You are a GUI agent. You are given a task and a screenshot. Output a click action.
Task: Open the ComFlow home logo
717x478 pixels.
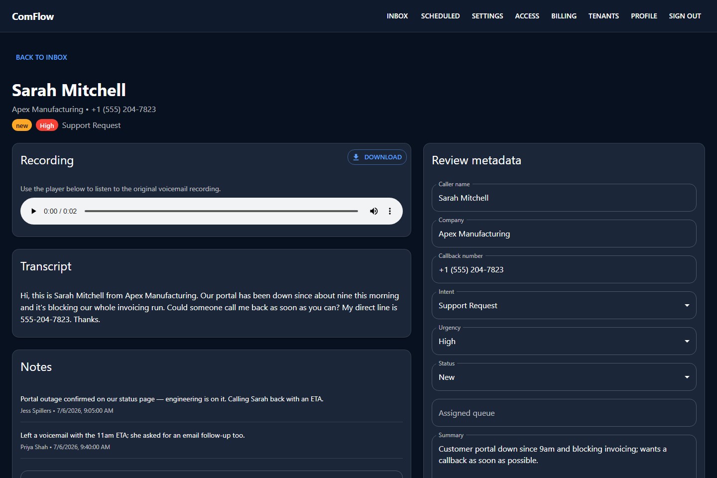click(33, 16)
